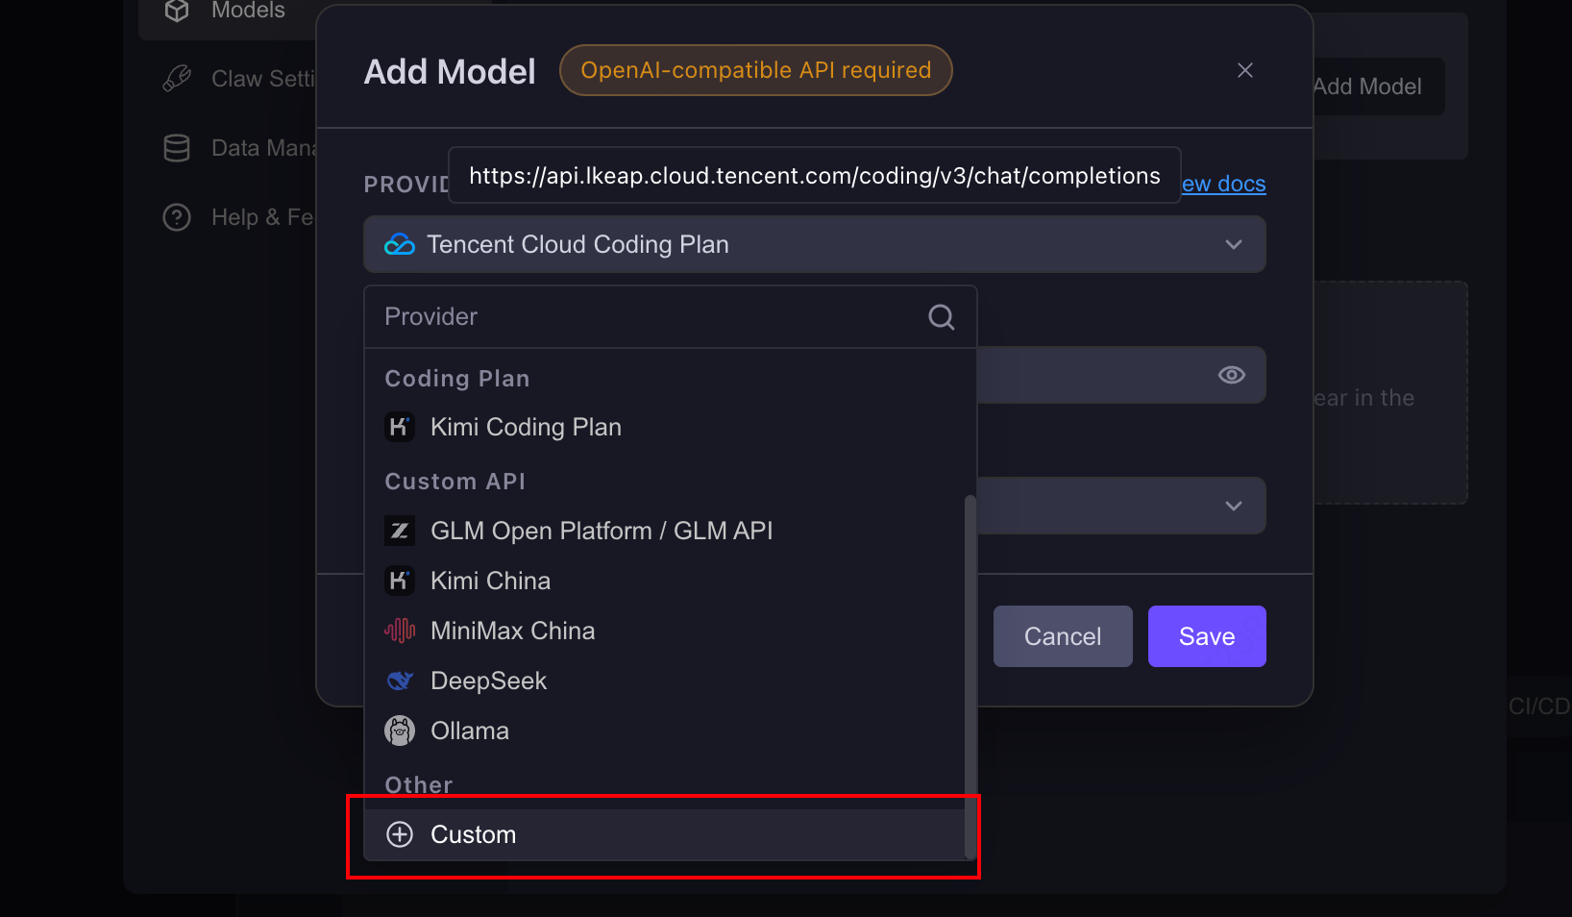The width and height of the screenshot is (1572, 917).
Task: Click the DeepSeek whale icon
Action: click(x=400, y=681)
